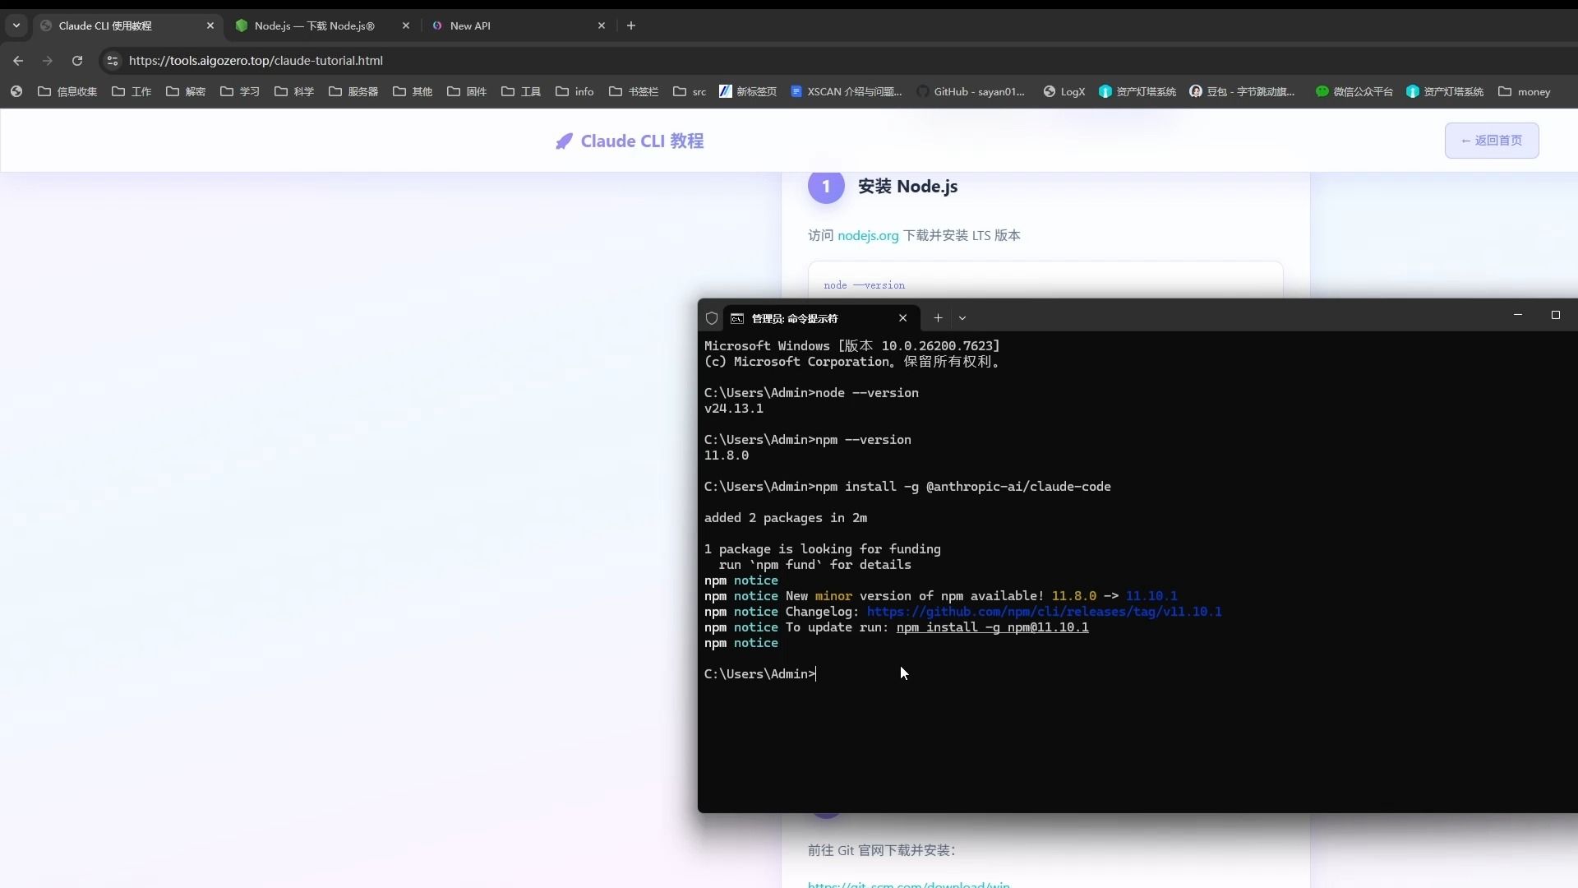Click the 返回首页 button
This screenshot has width=1578, height=888.
(x=1491, y=141)
